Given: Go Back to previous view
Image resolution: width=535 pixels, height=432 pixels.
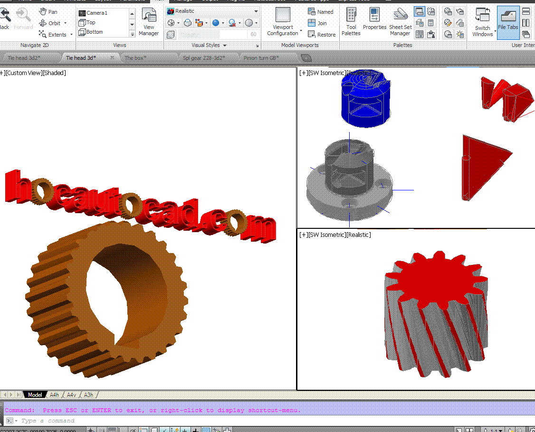Looking at the screenshot, I should (x=5, y=18).
